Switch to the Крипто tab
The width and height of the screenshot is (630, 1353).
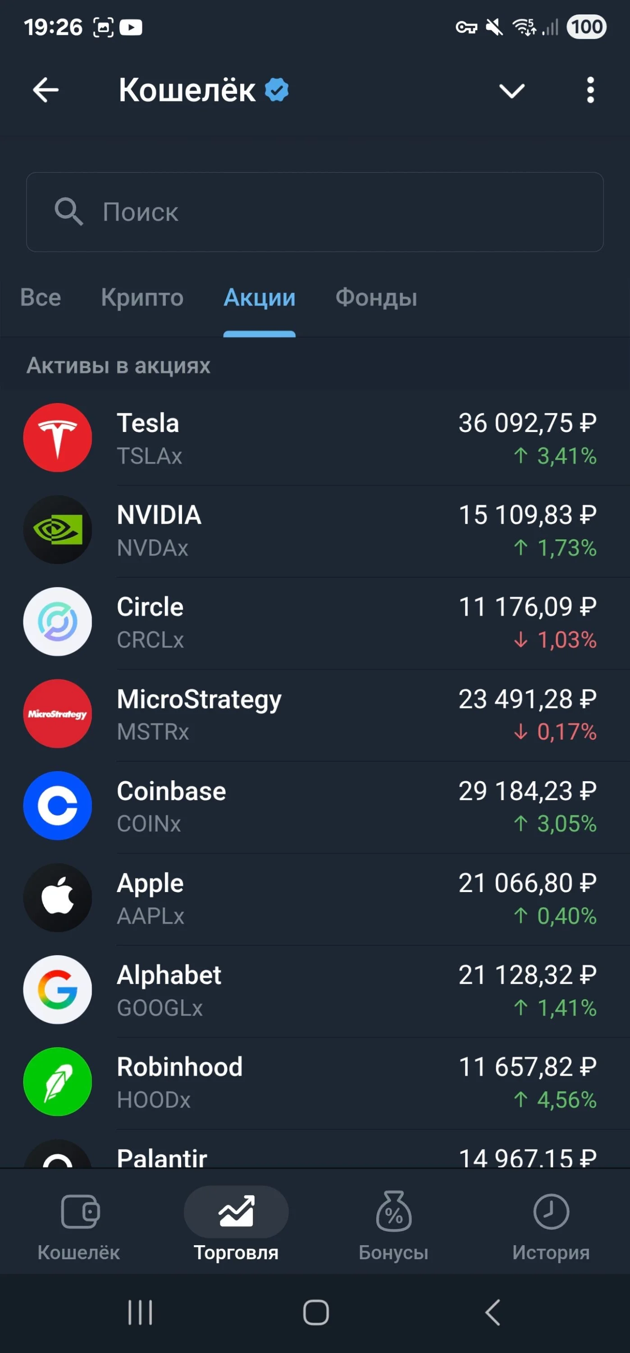coord(142,297)
